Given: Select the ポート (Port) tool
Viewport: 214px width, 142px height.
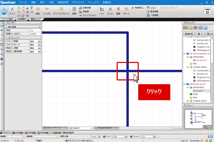Looking at the screenshot, I should click(126, 11).
